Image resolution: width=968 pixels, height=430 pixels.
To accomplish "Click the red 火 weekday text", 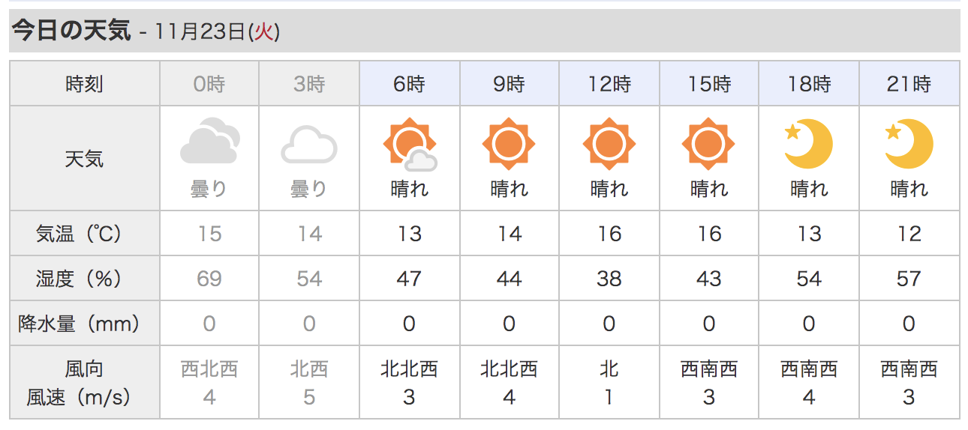I will pos(263,32).
